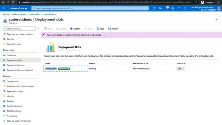Click the browser address bar URL
222x125 pixels.
[107, 2]
